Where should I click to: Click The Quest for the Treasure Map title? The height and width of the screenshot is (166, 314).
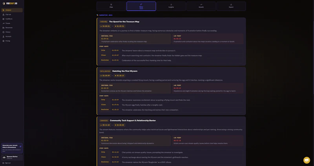(x=124, y=22)
